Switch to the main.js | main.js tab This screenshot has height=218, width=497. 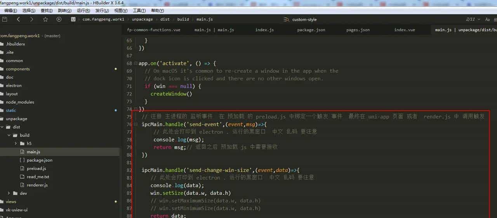click(x=214, y=30)
